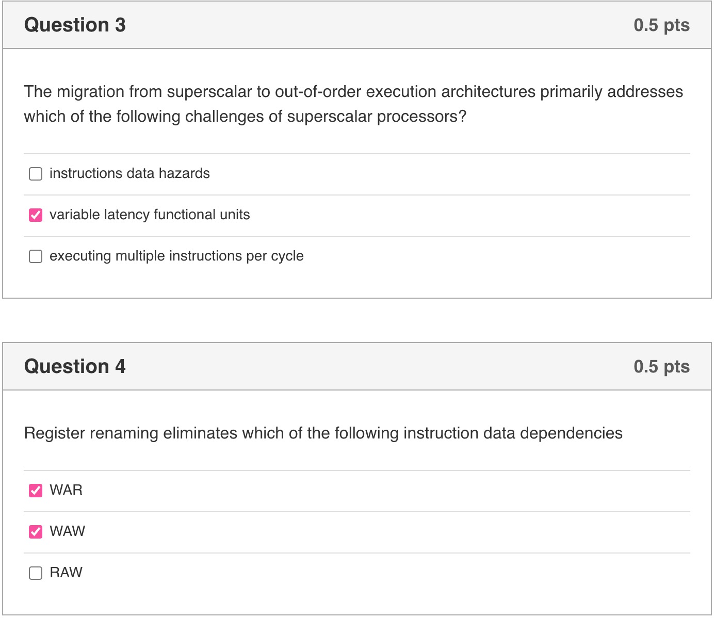Click the empty checkbox square next to RAW
The width and height of the screenshot is (715, 618).
point(35,573)
